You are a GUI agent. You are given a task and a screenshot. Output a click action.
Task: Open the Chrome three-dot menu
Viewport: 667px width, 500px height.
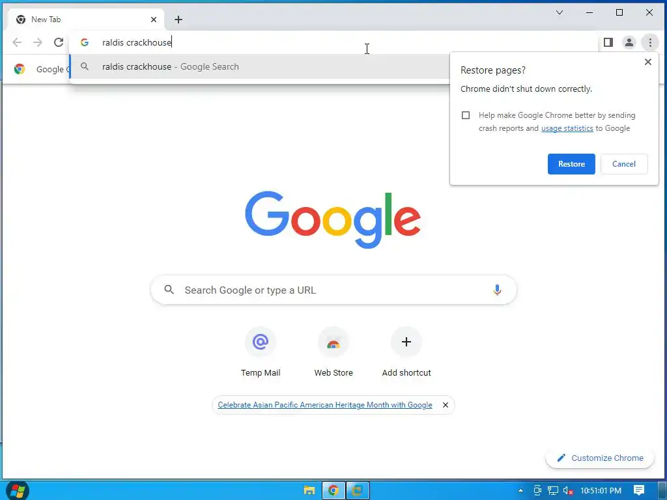click(650, 42)
